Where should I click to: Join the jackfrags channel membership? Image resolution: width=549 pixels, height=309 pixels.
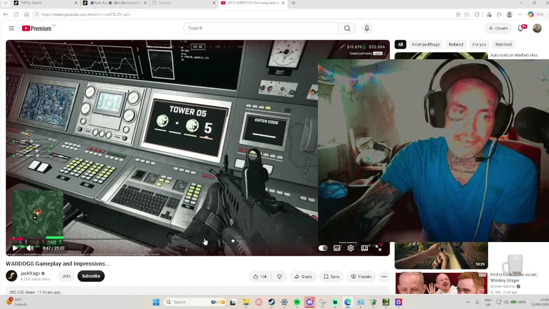click(66, 276)
